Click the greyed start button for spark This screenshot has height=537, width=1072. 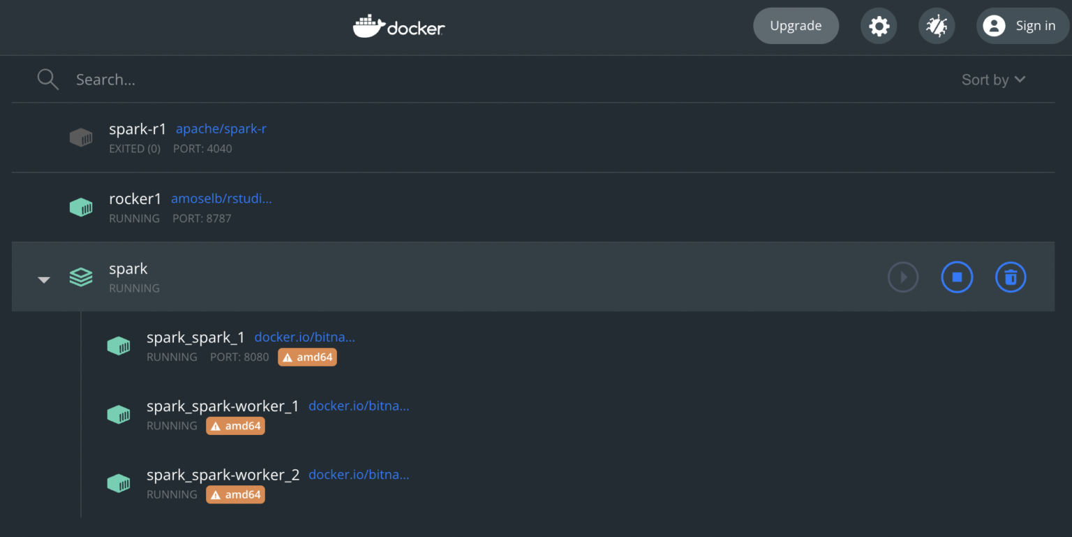(x=903, y=277)
